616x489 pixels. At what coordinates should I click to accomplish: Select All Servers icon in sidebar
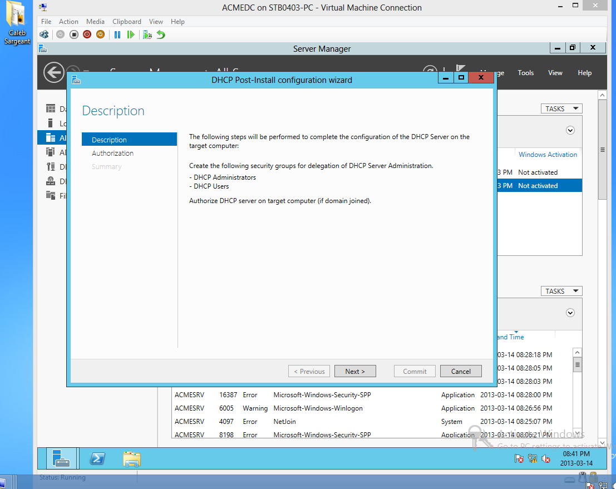tap(51, 137)
